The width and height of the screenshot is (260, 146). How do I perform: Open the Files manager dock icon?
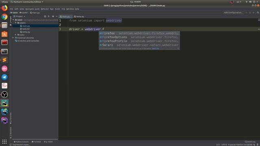4,25
